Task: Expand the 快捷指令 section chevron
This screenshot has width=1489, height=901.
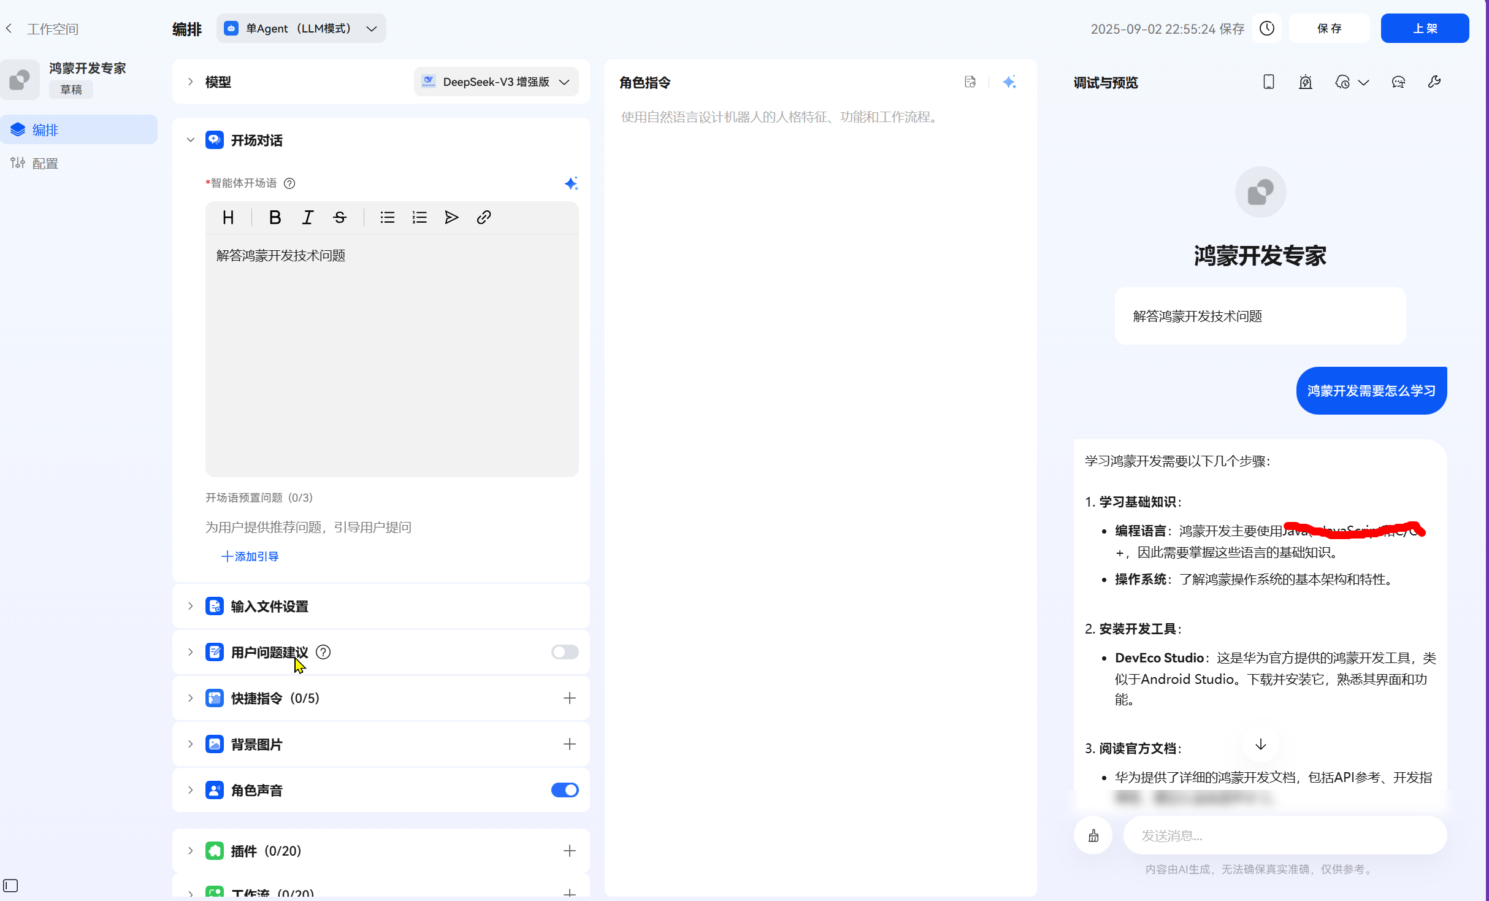Action: point(191,698)
